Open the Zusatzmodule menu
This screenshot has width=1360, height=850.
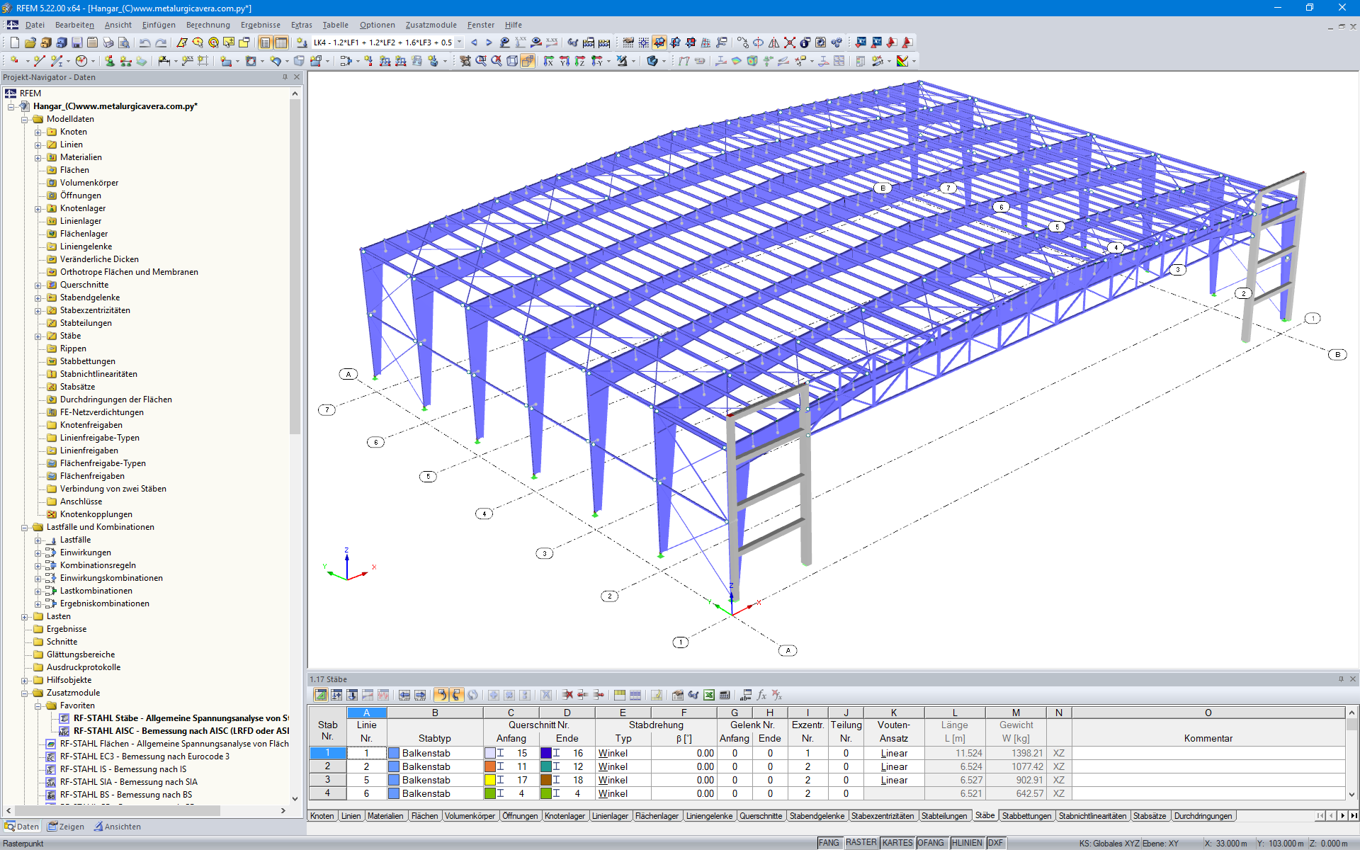(431, 25)
